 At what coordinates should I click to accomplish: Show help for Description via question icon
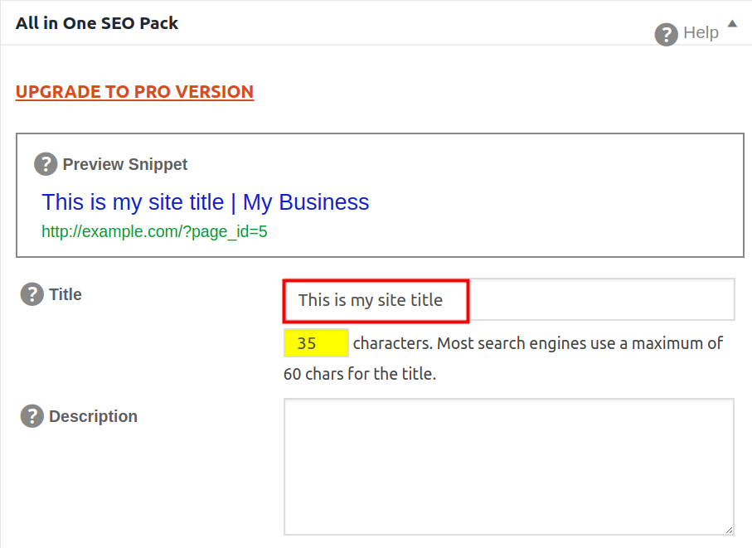click(x=32, y=416)
